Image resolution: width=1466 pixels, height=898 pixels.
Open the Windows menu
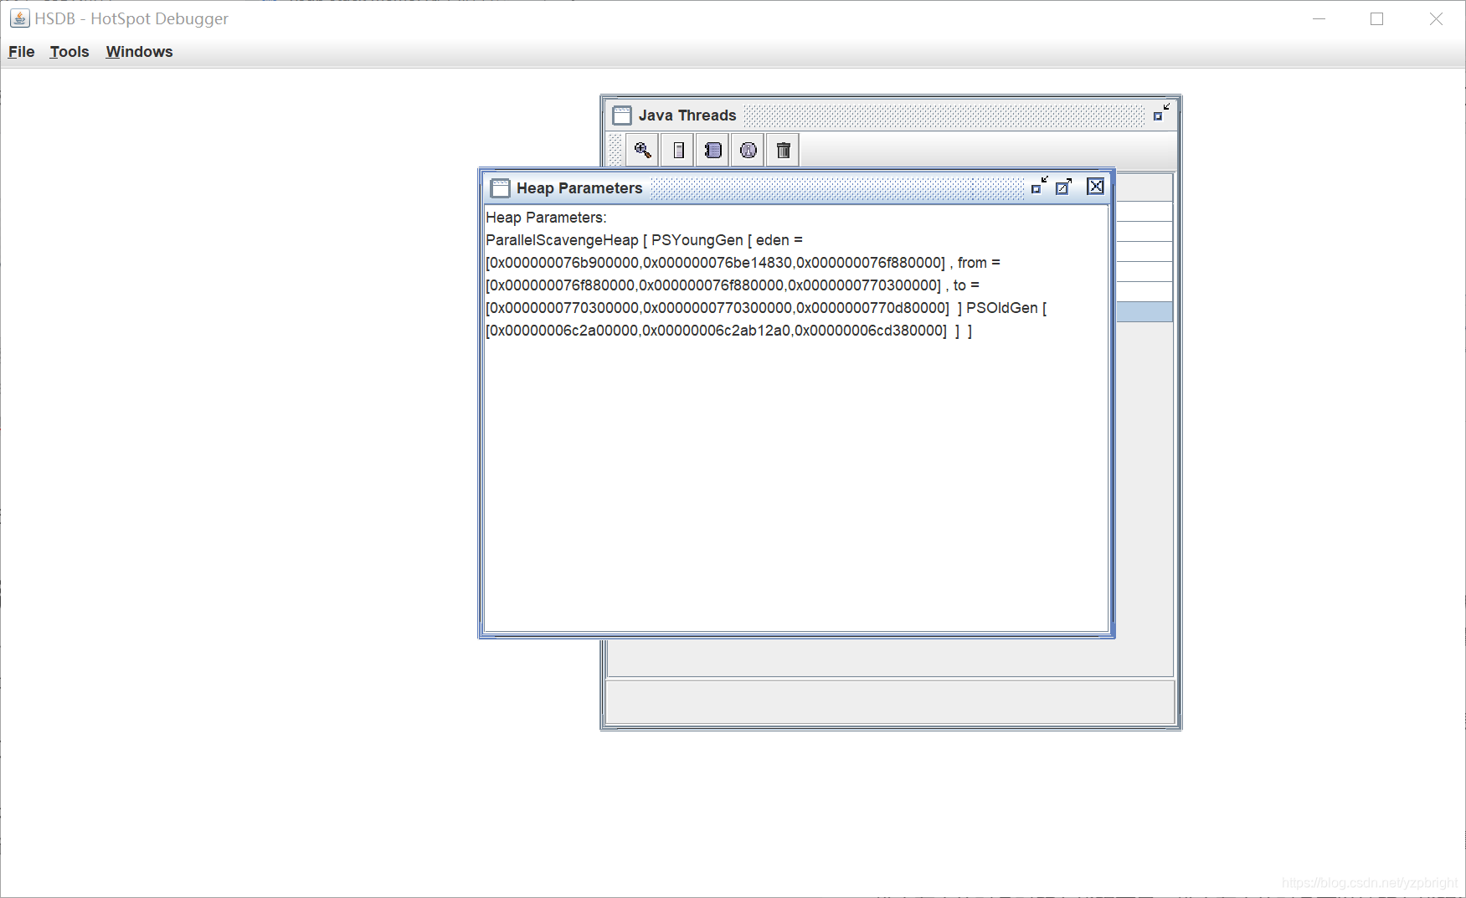139,52
